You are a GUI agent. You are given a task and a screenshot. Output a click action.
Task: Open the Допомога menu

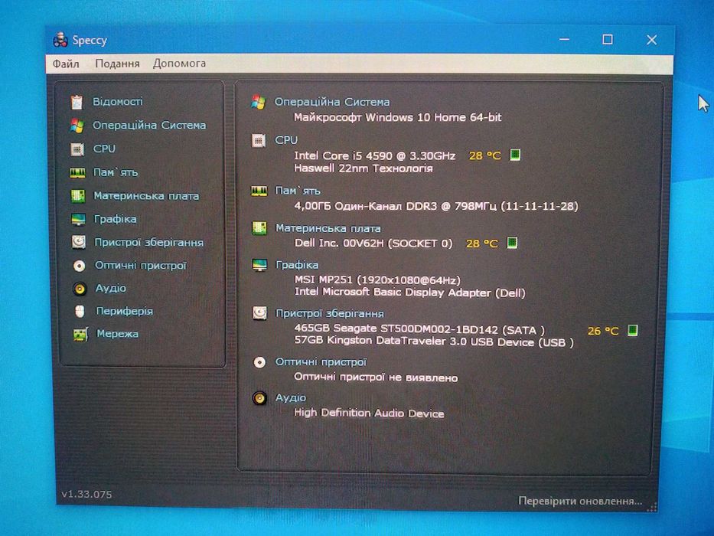tap(179, 64)
